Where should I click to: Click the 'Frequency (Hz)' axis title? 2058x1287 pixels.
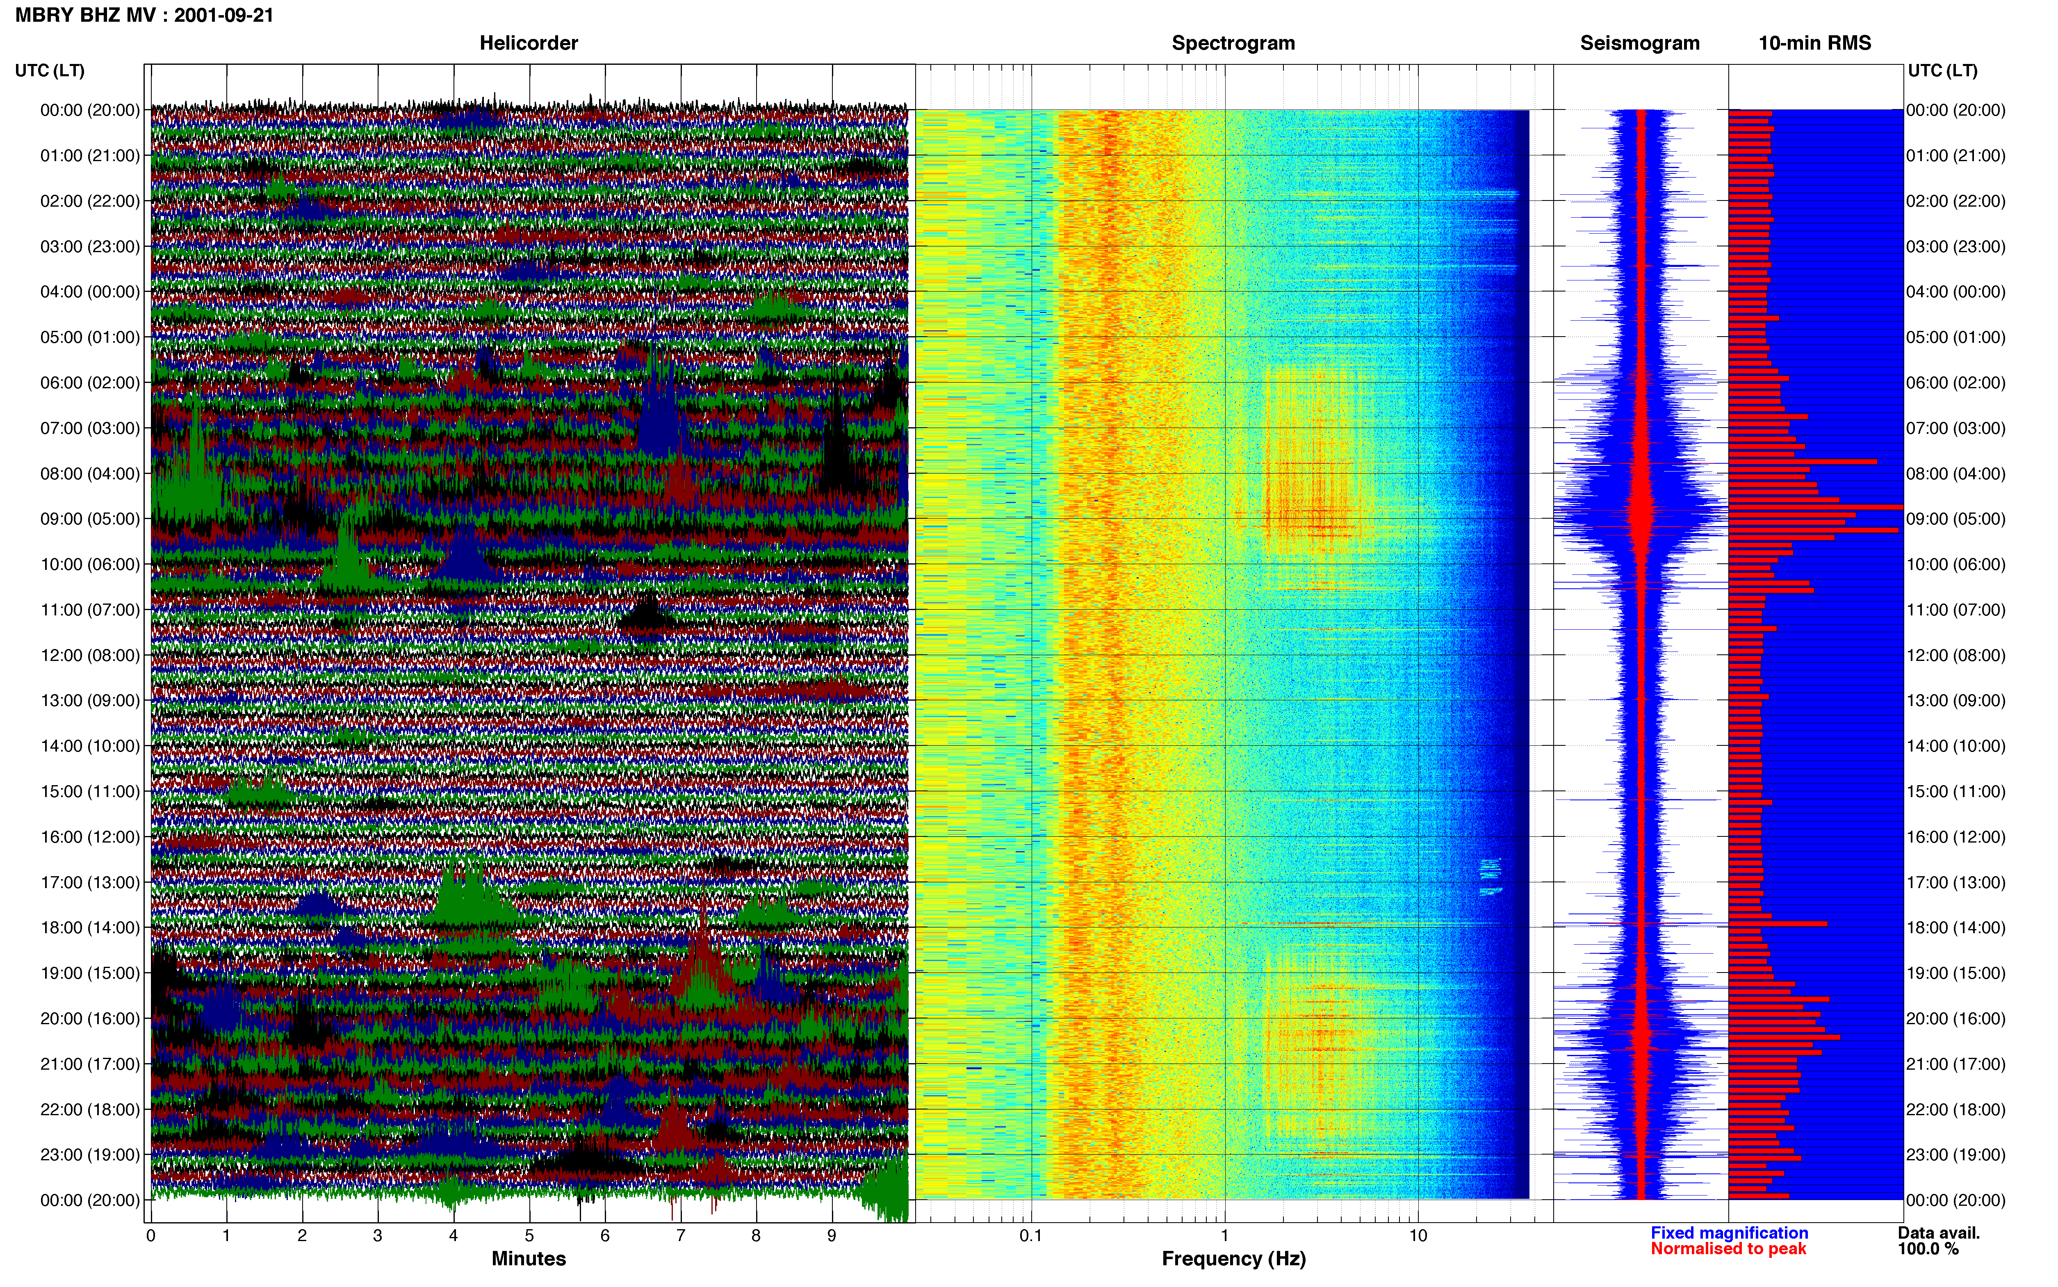point(1233,1259)
